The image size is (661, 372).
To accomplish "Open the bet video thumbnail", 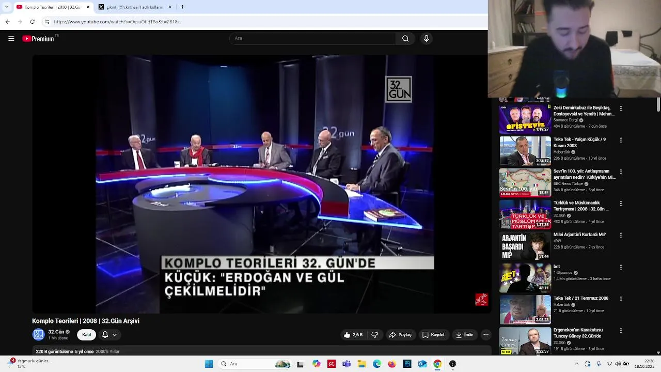I will (525, 277).
